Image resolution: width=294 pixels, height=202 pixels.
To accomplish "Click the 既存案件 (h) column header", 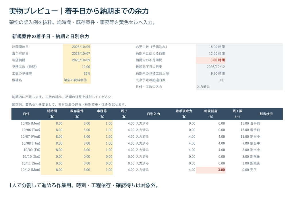I will click(77, 114).
